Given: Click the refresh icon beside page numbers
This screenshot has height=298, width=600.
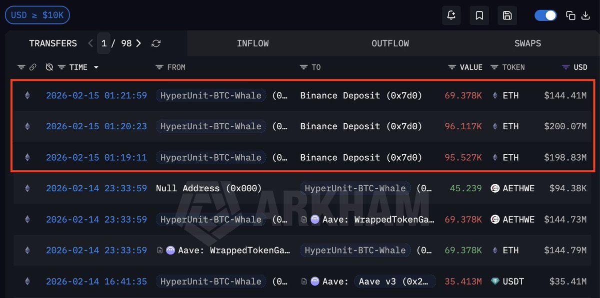Looking at the screenshot, I should click(155, 43).
